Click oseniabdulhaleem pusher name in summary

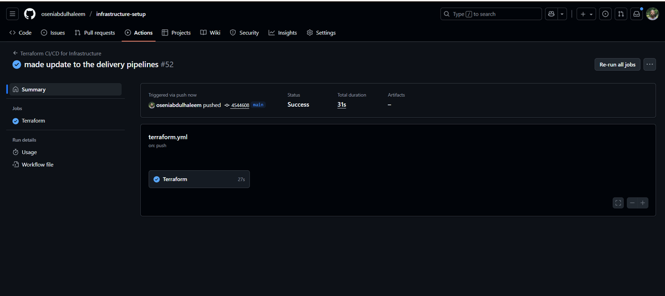coord(180,105)
